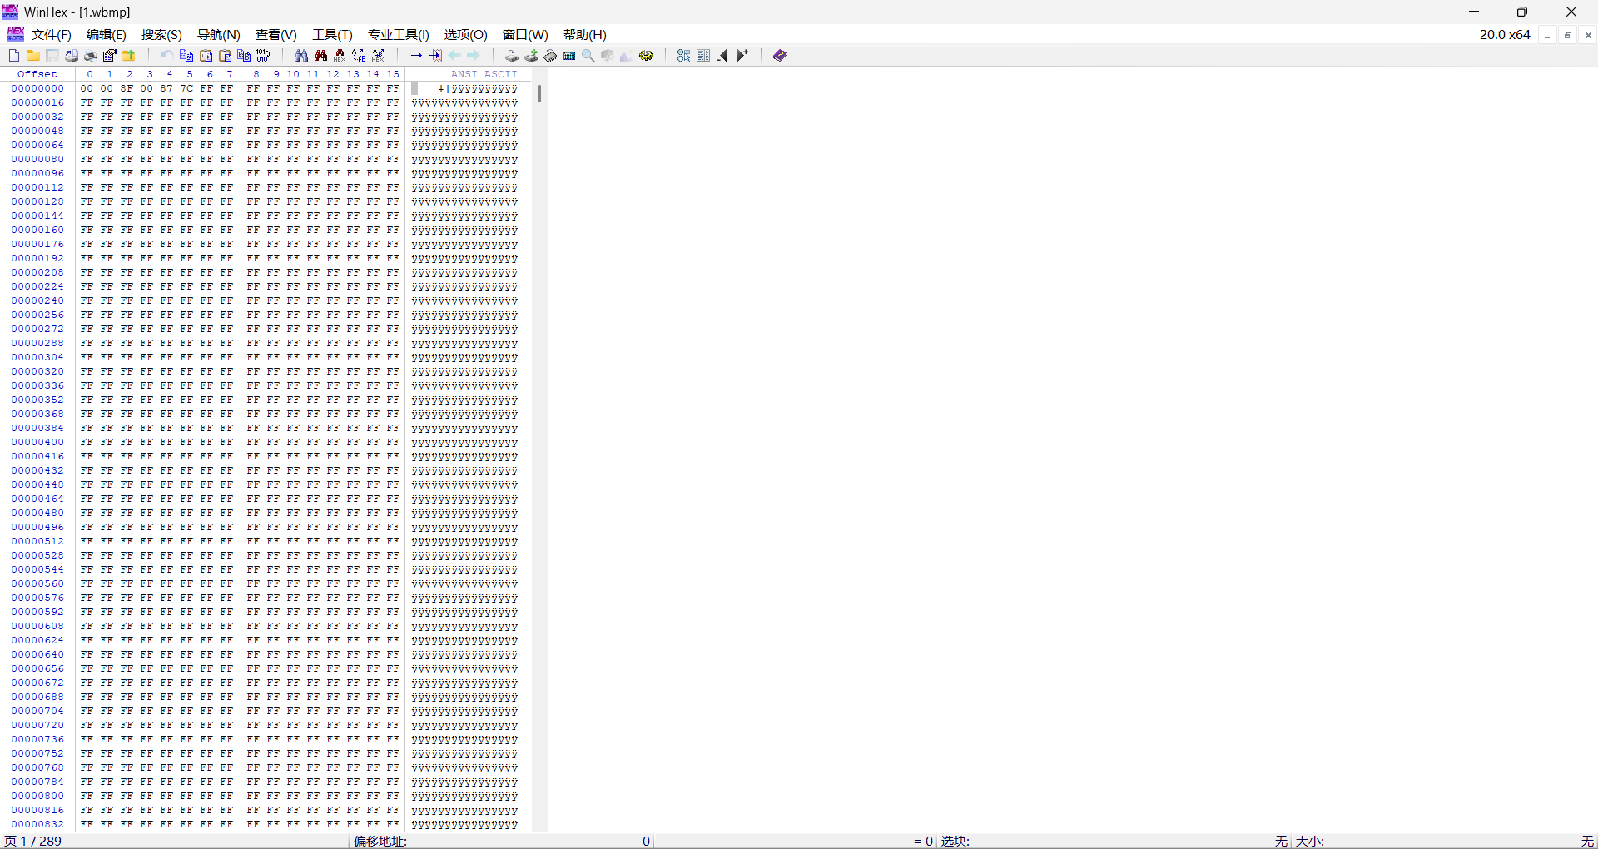Click the blue binoculars Find Text icon
1598x849 pixels.
(301, 56)
